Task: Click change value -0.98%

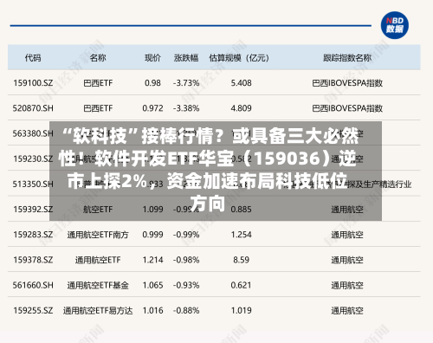Action: 186,260
